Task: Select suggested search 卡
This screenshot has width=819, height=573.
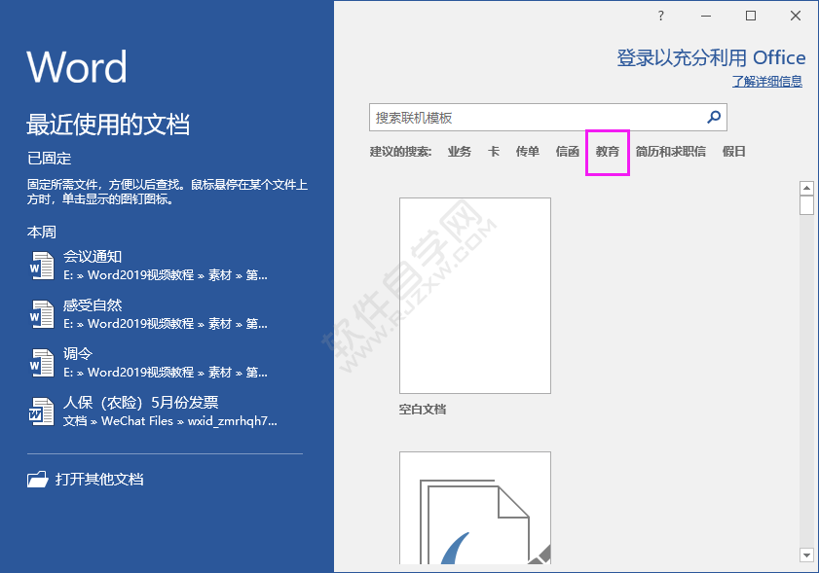Action: 493,152
